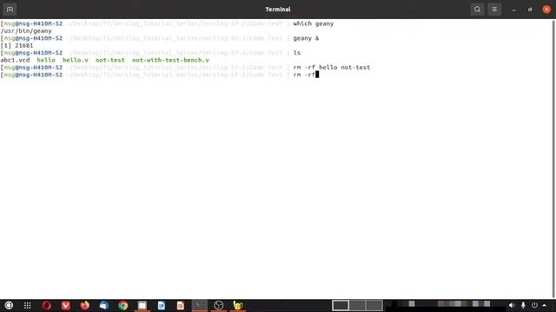Open the application grid launcher

27,305
